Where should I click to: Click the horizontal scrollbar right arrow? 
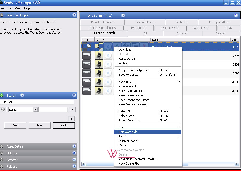click(x=237, y=164)
